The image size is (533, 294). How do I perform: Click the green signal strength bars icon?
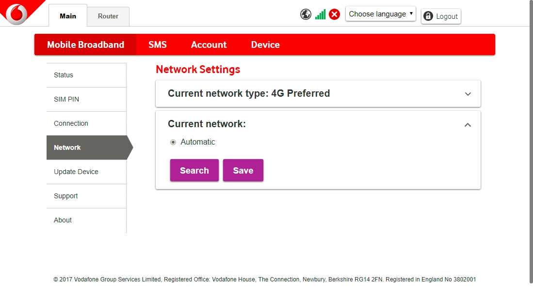[x=320, y=15]
